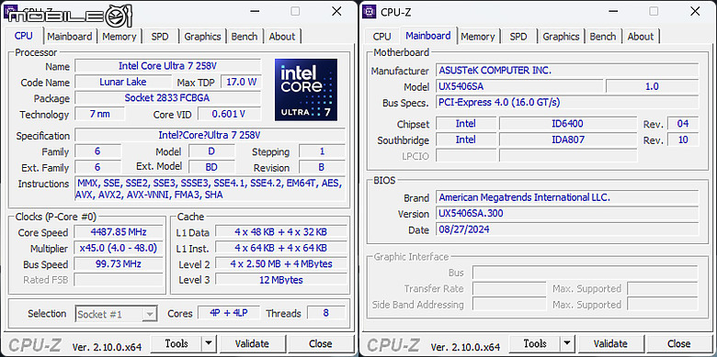Click Cores 4P + 4LP value

click(229, 314)
